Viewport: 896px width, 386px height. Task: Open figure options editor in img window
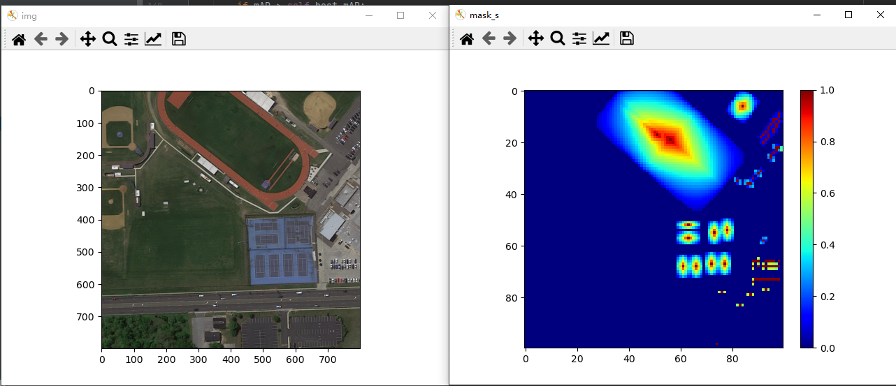tap(153, 39)
